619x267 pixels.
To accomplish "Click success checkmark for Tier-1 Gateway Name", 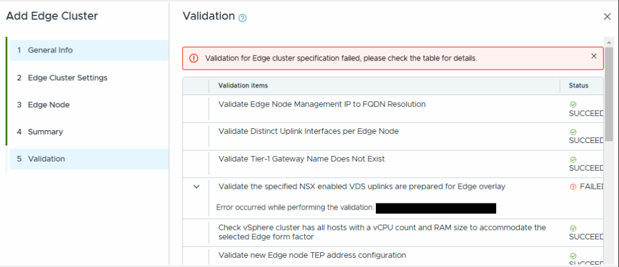I will [x=573, y=159].
